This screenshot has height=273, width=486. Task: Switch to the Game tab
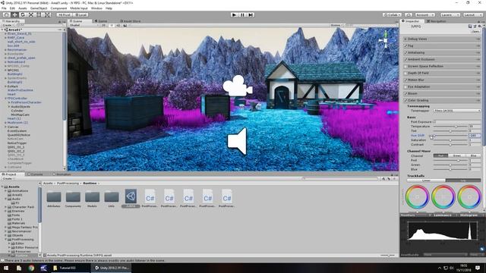click(x=101, y=21)
